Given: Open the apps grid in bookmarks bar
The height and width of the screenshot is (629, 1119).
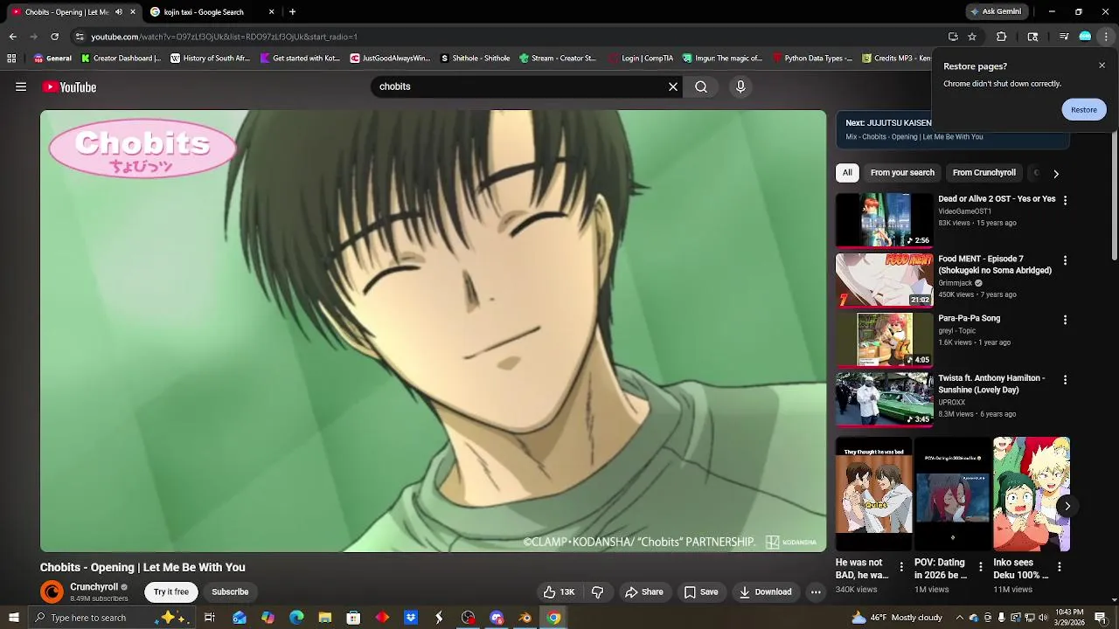Looking at the screenshot, I should 11,59.
